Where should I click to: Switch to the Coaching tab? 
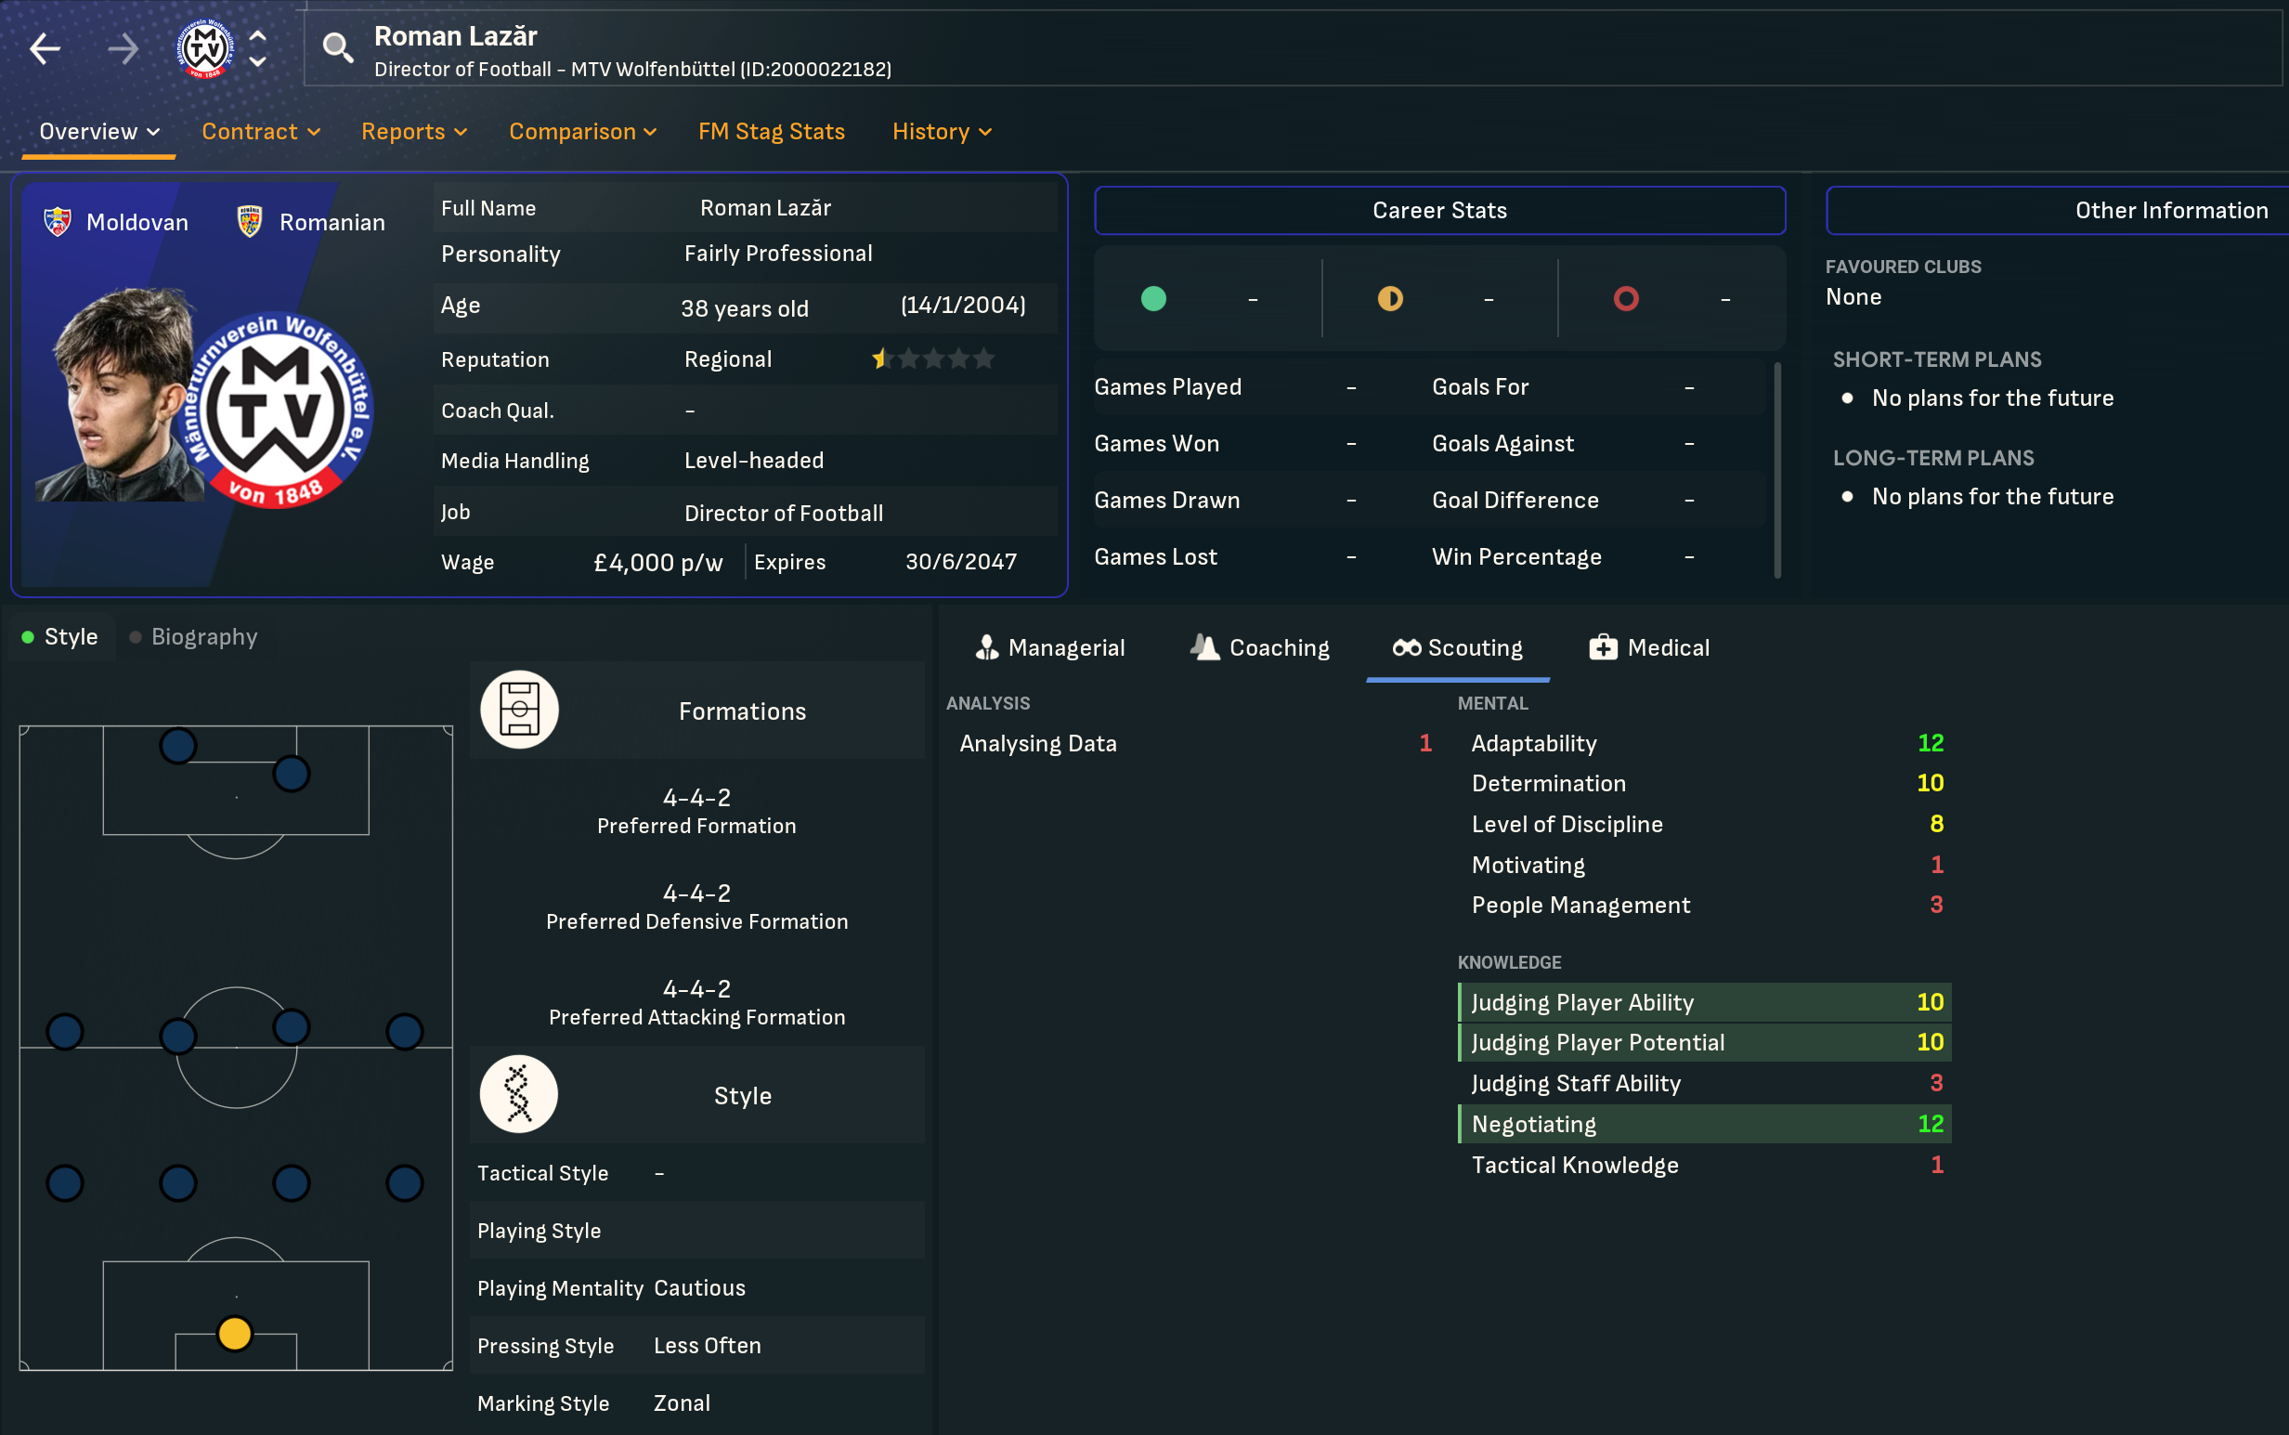click(1260, 648)
